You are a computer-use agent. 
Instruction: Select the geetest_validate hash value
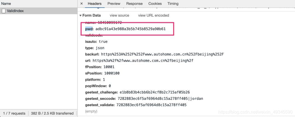pyautogui.click(x=151, y=105)
